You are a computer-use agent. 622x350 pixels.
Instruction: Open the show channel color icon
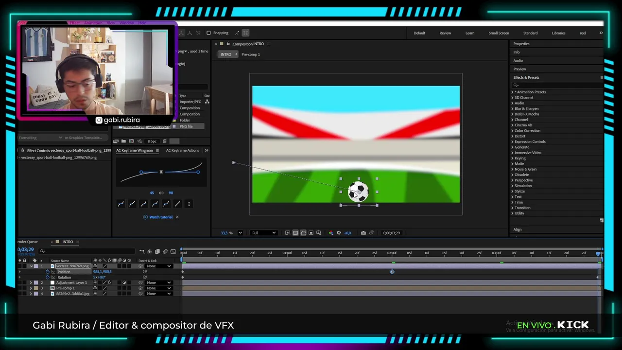pos(331,233)
